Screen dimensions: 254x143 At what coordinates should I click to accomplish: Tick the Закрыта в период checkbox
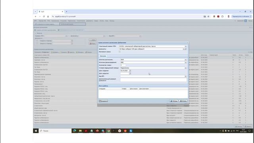tap(37, 44)
